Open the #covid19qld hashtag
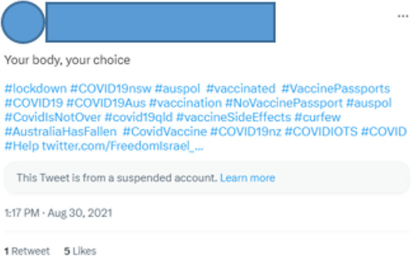The width and height of the screenshot is (411, 256). click(x=139, y=118)
